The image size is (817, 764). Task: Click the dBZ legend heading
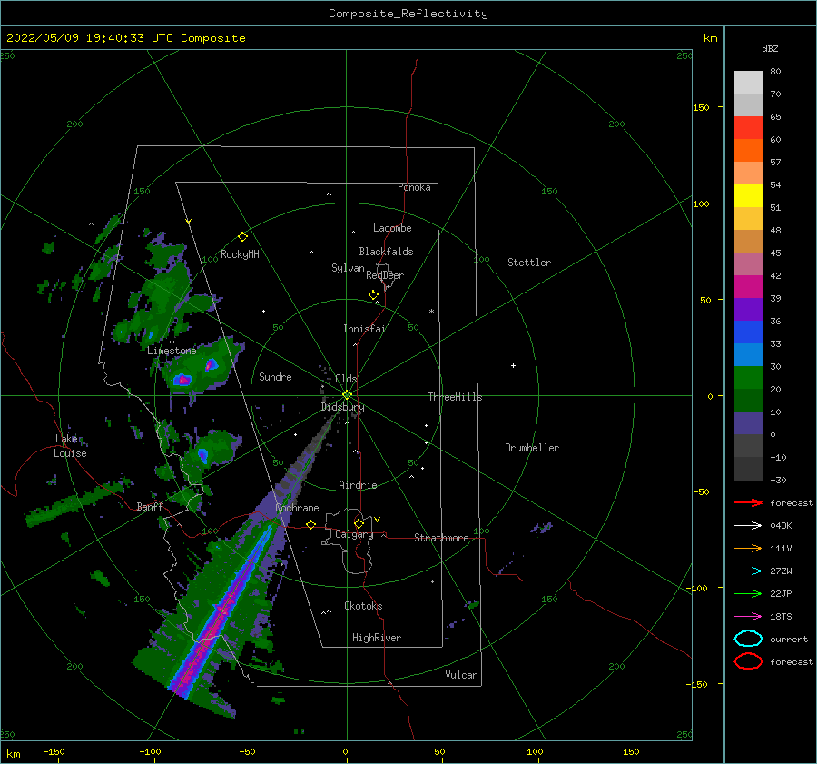coord(770,48)
